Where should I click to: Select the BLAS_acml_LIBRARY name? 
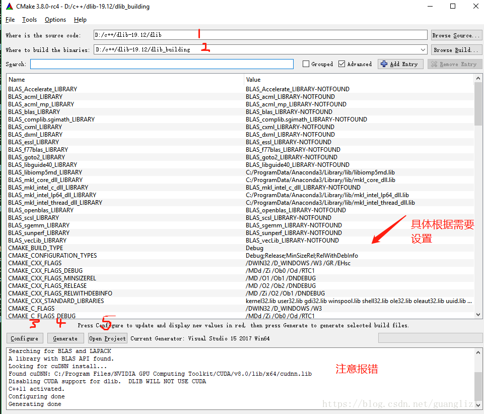(35, 97)
